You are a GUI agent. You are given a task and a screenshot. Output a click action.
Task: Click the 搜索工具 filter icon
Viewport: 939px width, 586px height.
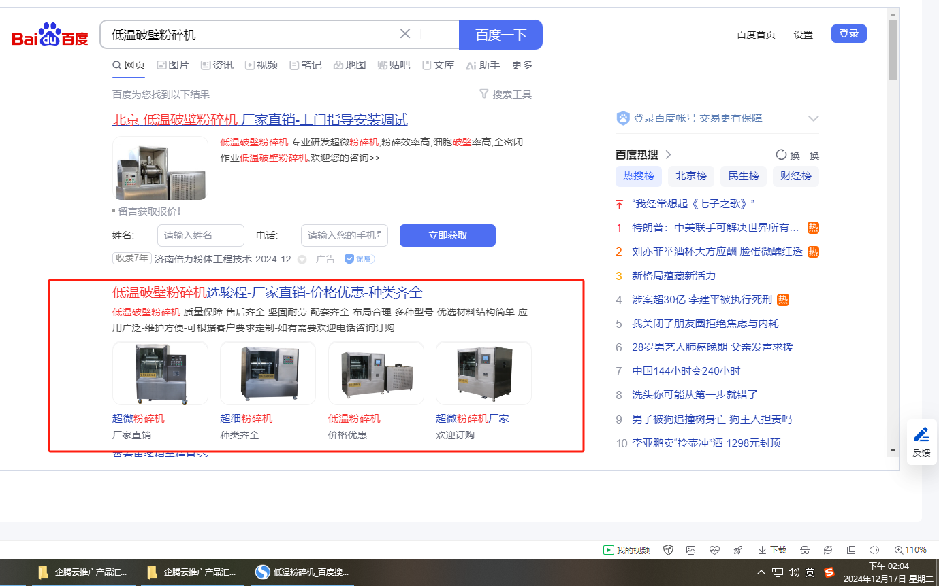click(484, 94)
